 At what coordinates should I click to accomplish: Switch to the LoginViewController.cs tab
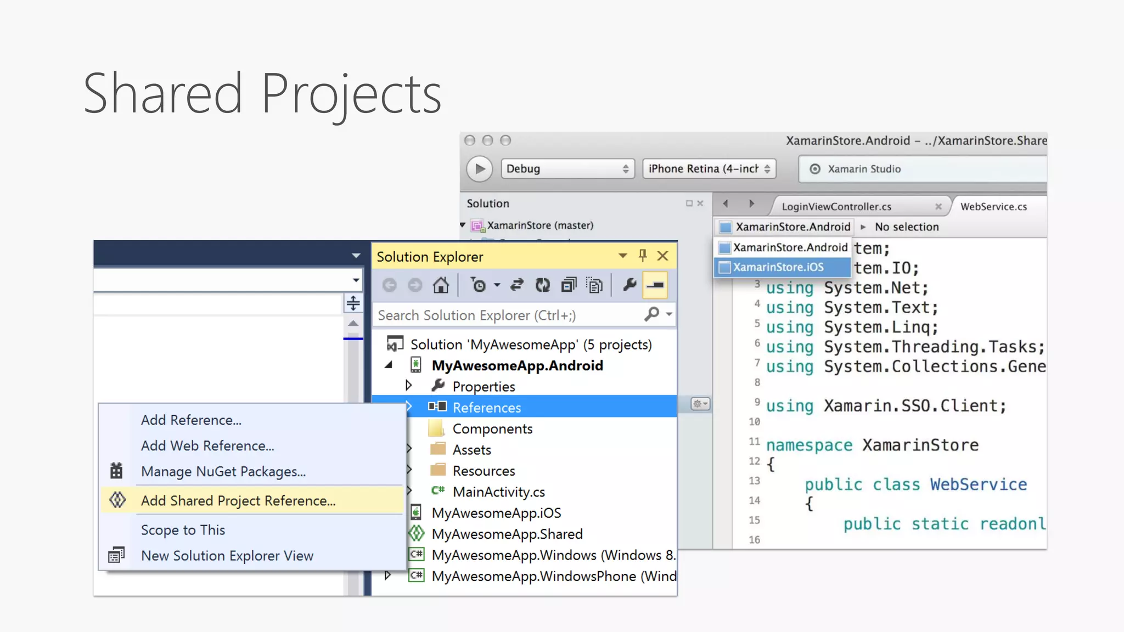pos(836,206)
